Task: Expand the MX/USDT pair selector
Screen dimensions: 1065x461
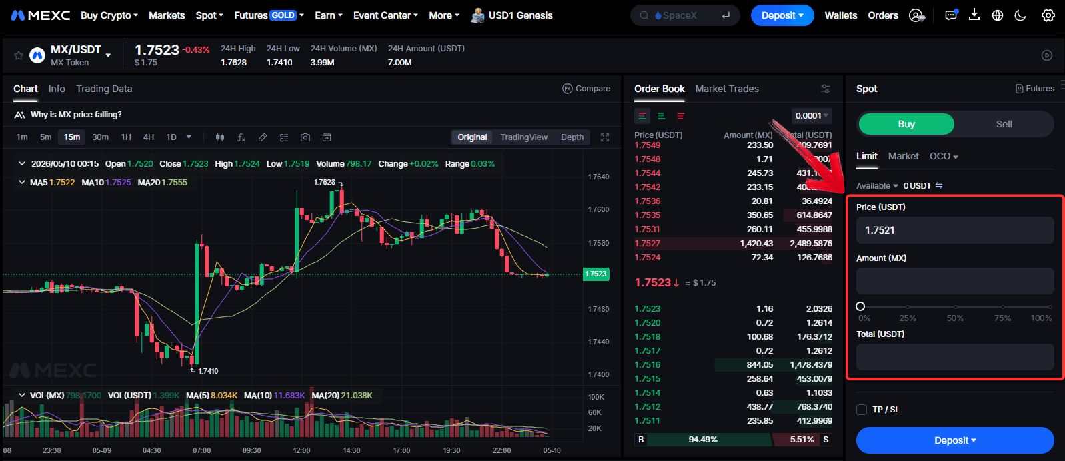Action: tap(108, 55)
